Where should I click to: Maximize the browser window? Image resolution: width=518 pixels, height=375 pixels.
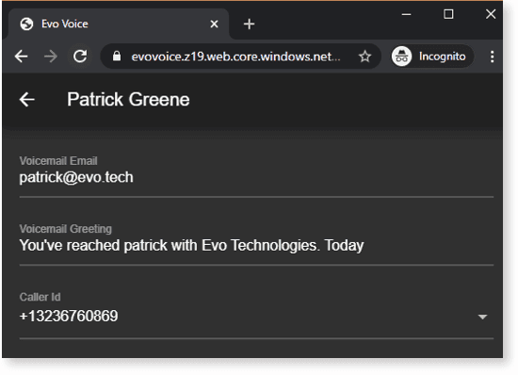coord(448,14)
